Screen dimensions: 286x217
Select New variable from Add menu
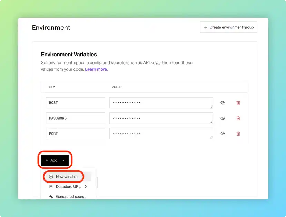pos(67,177)
